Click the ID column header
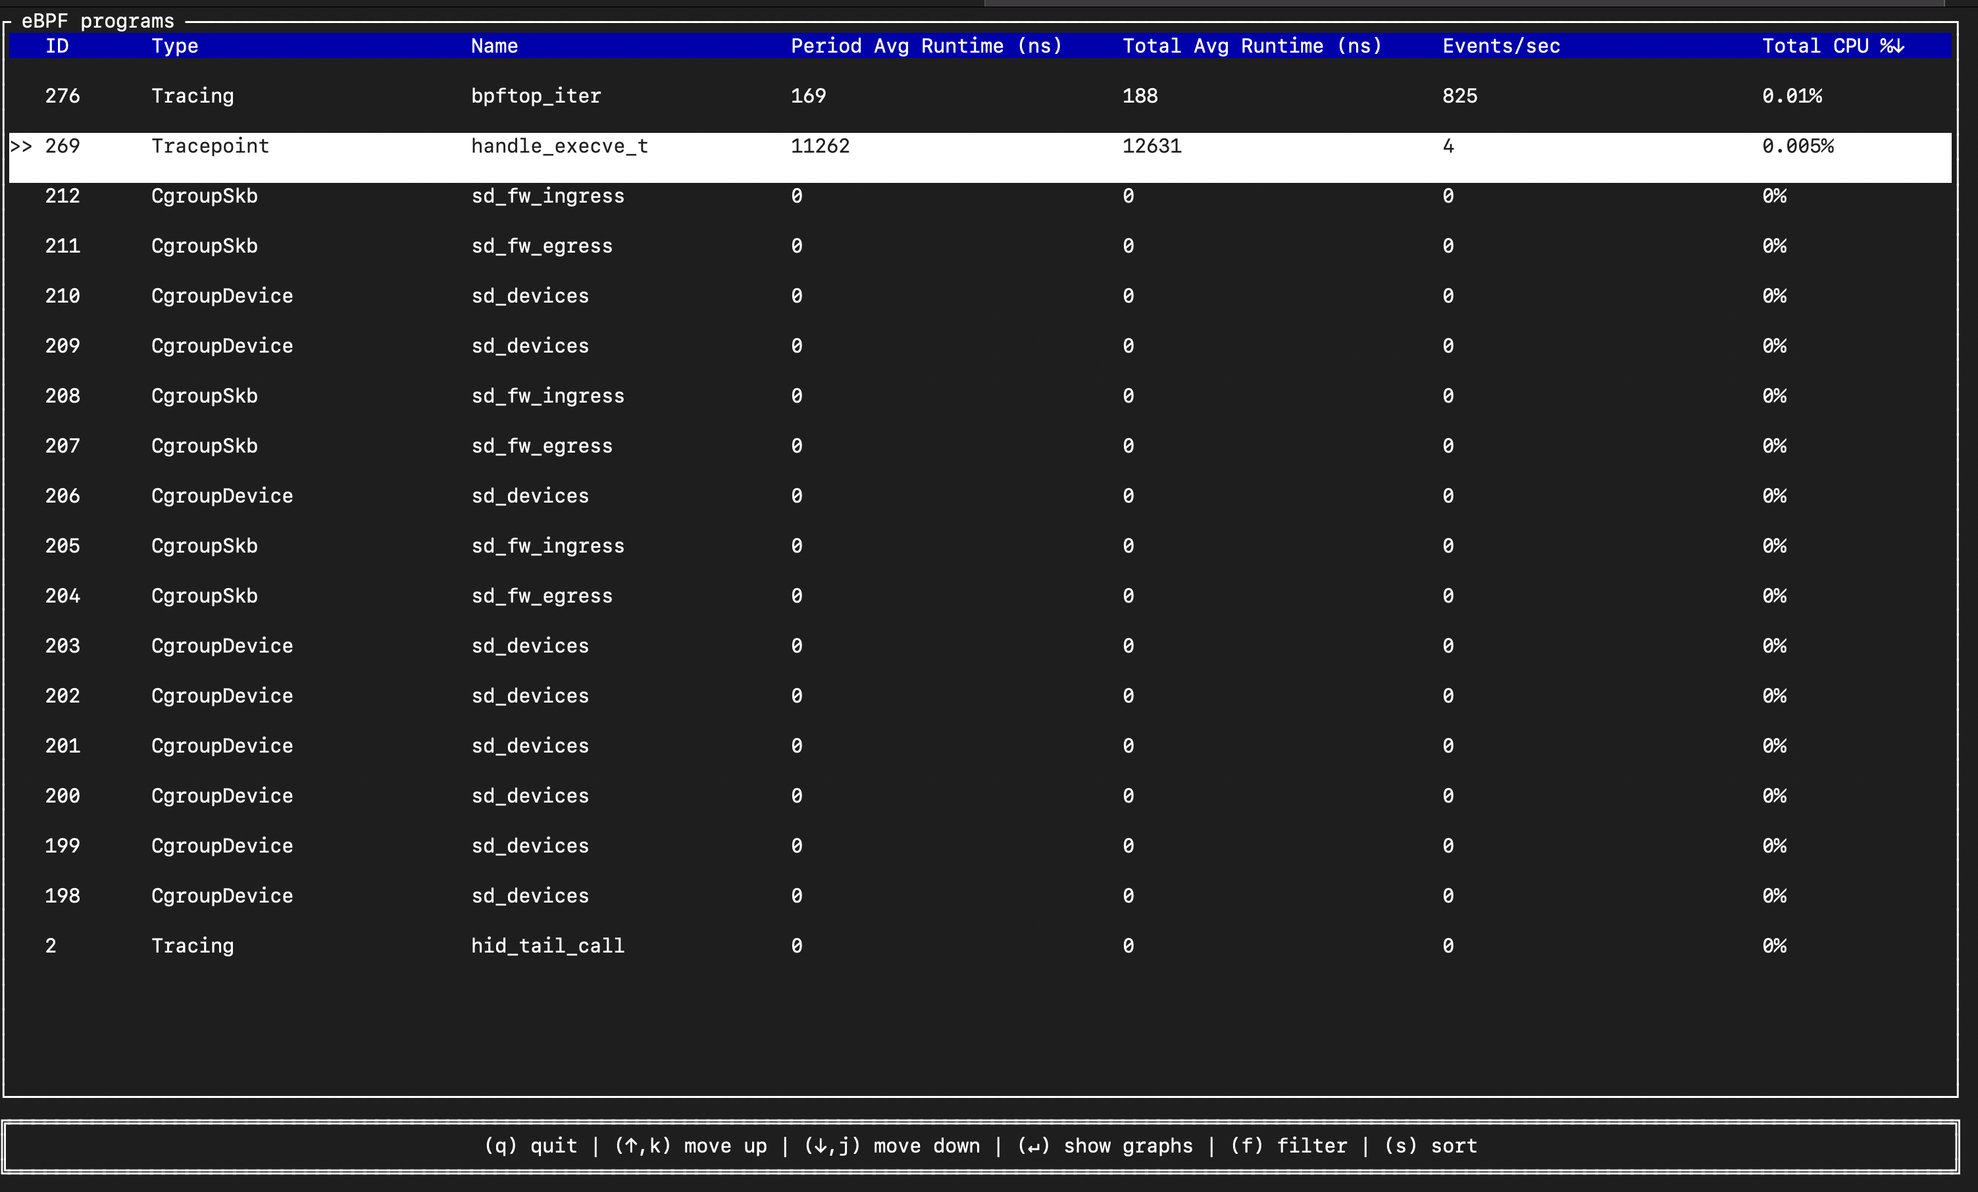The image size is (1978, 1192). (57, 47)
